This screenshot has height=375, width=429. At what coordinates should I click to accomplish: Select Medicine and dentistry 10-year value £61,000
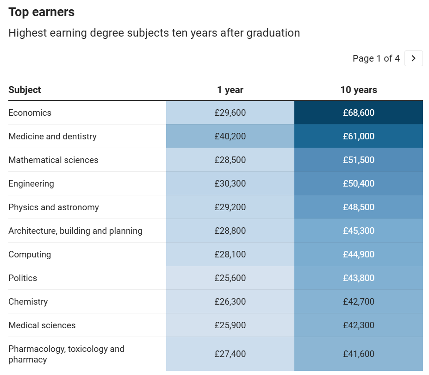click(359, 137)
